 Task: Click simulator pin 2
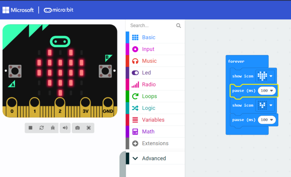(60, 107)
